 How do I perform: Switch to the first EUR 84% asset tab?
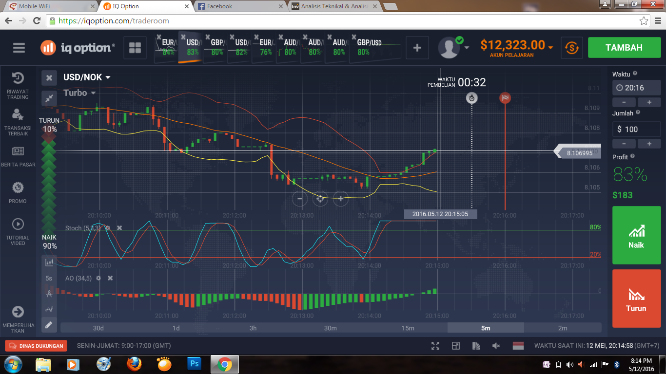point(166,48)
